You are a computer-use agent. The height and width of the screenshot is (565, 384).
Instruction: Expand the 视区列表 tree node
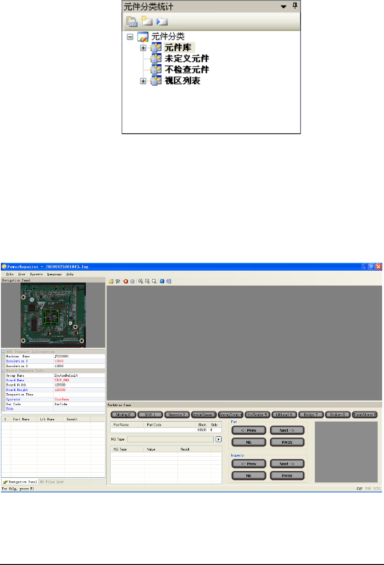tap(143, 81)
